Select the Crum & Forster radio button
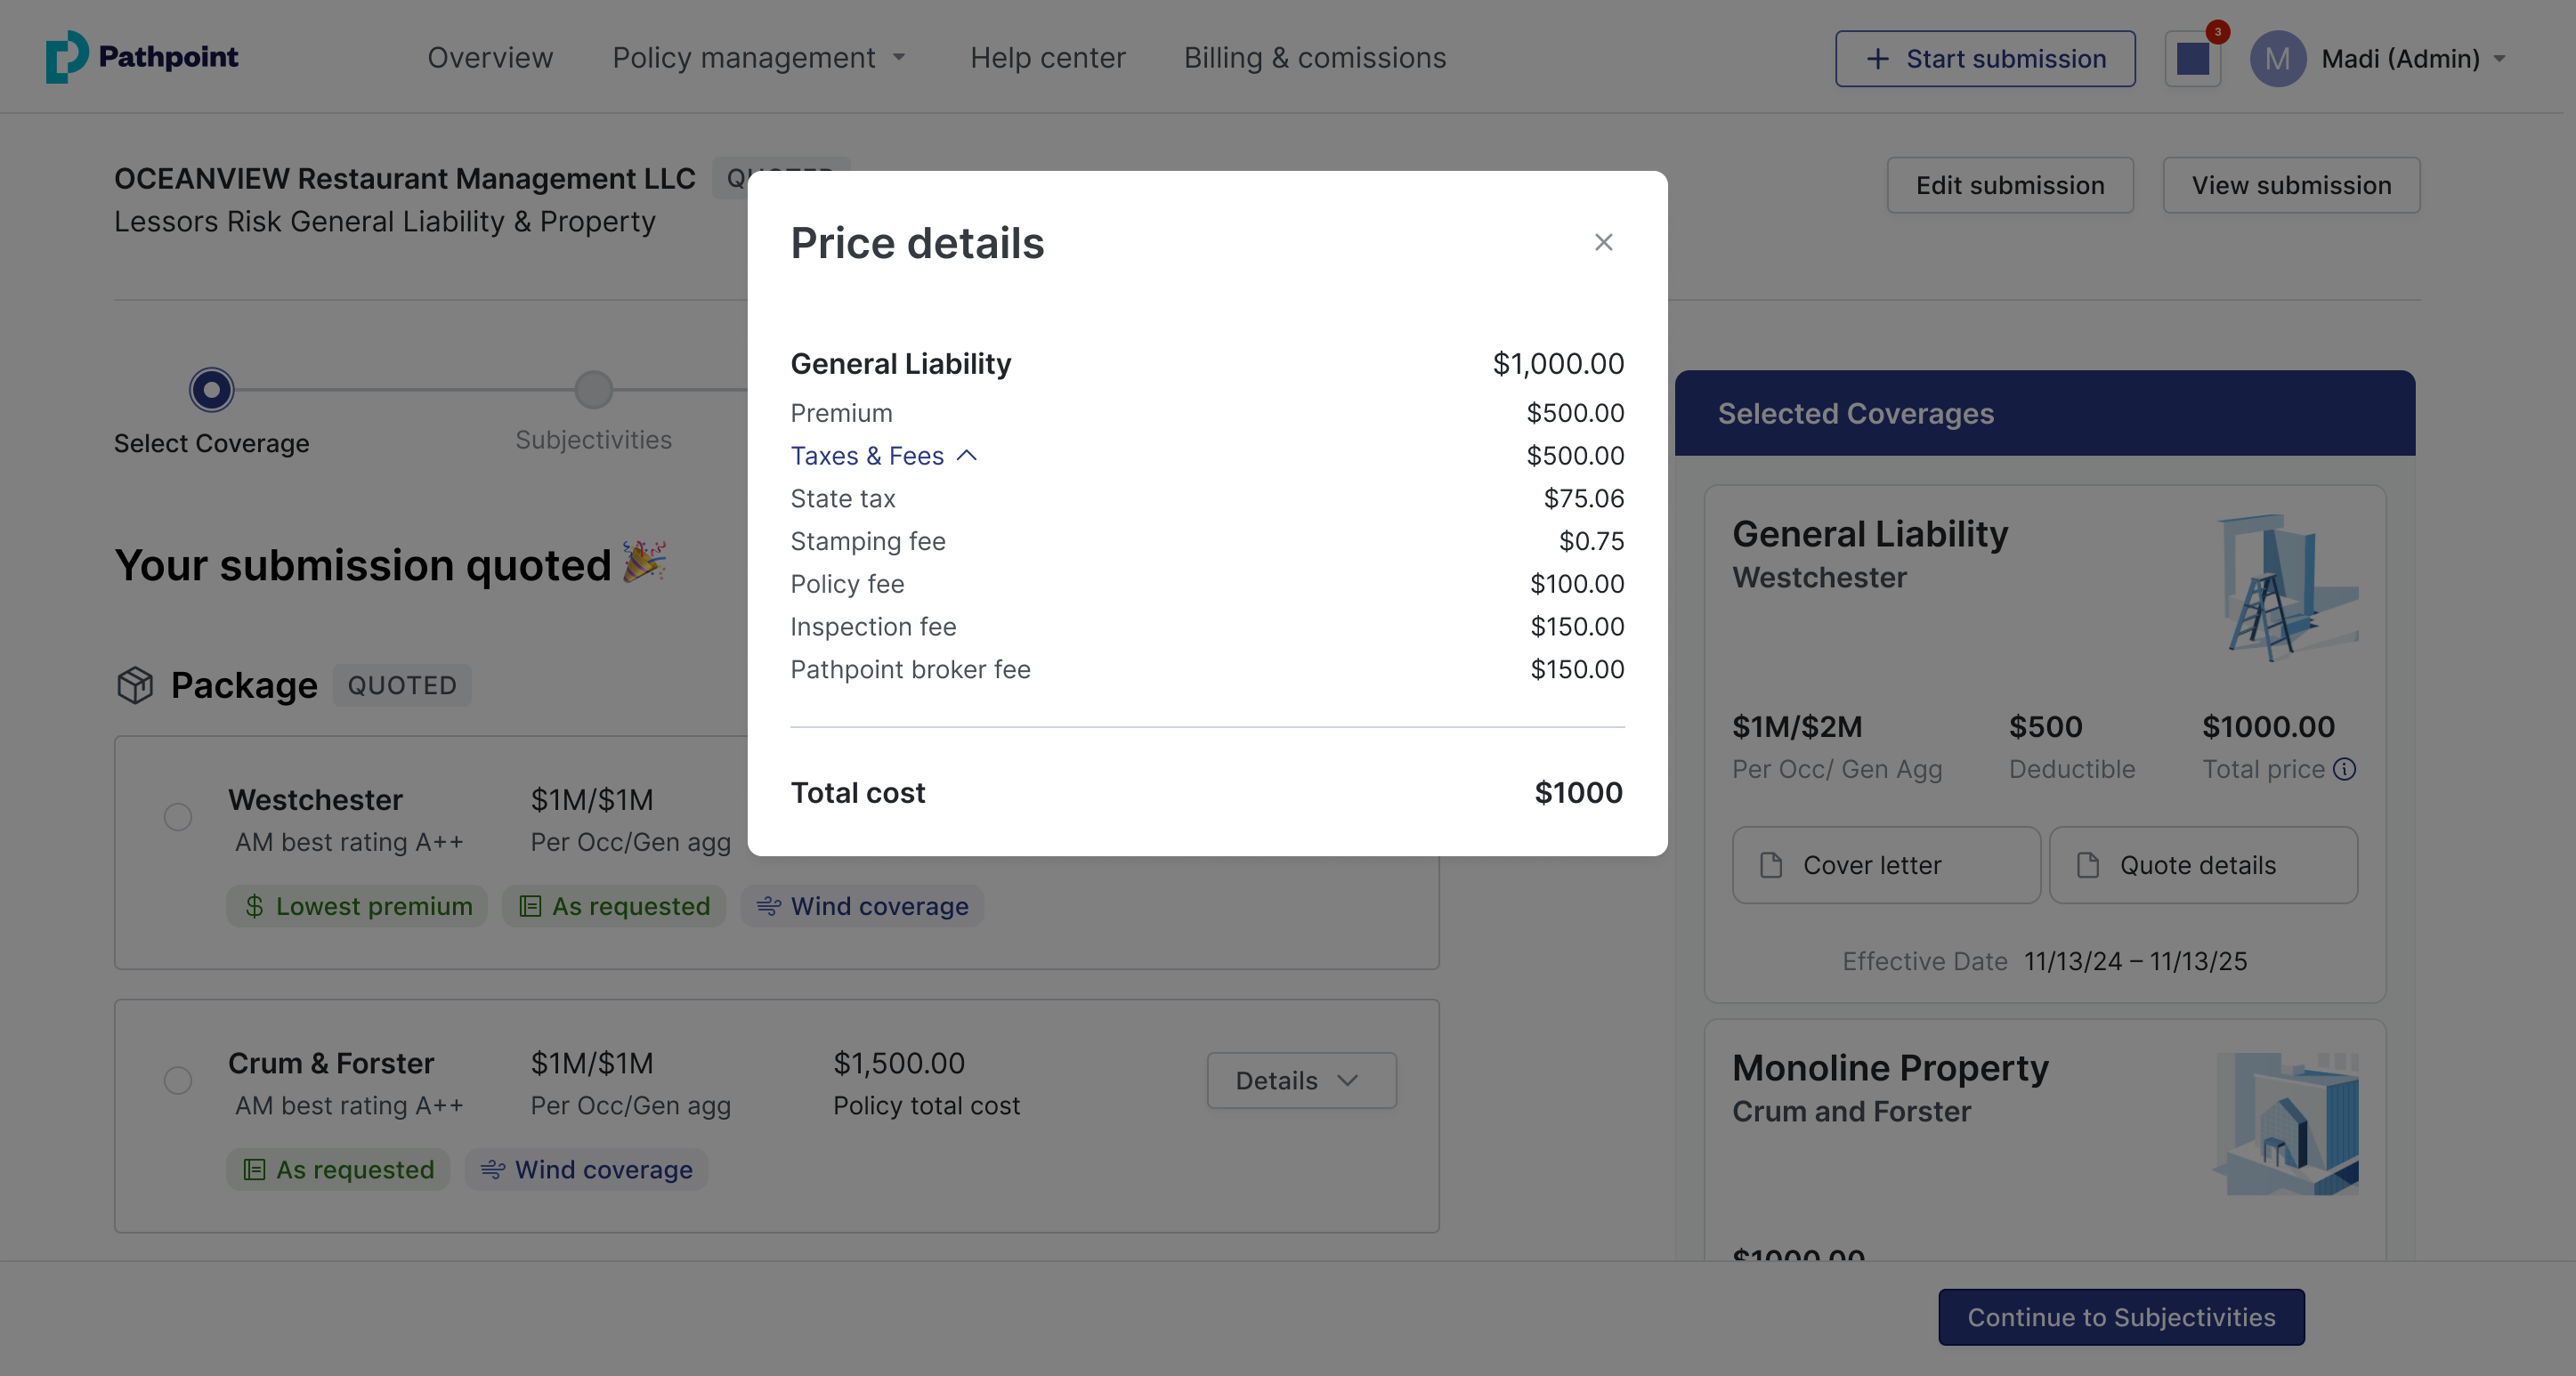This screenshot has height=1376, width=2576. point(178,1080)
